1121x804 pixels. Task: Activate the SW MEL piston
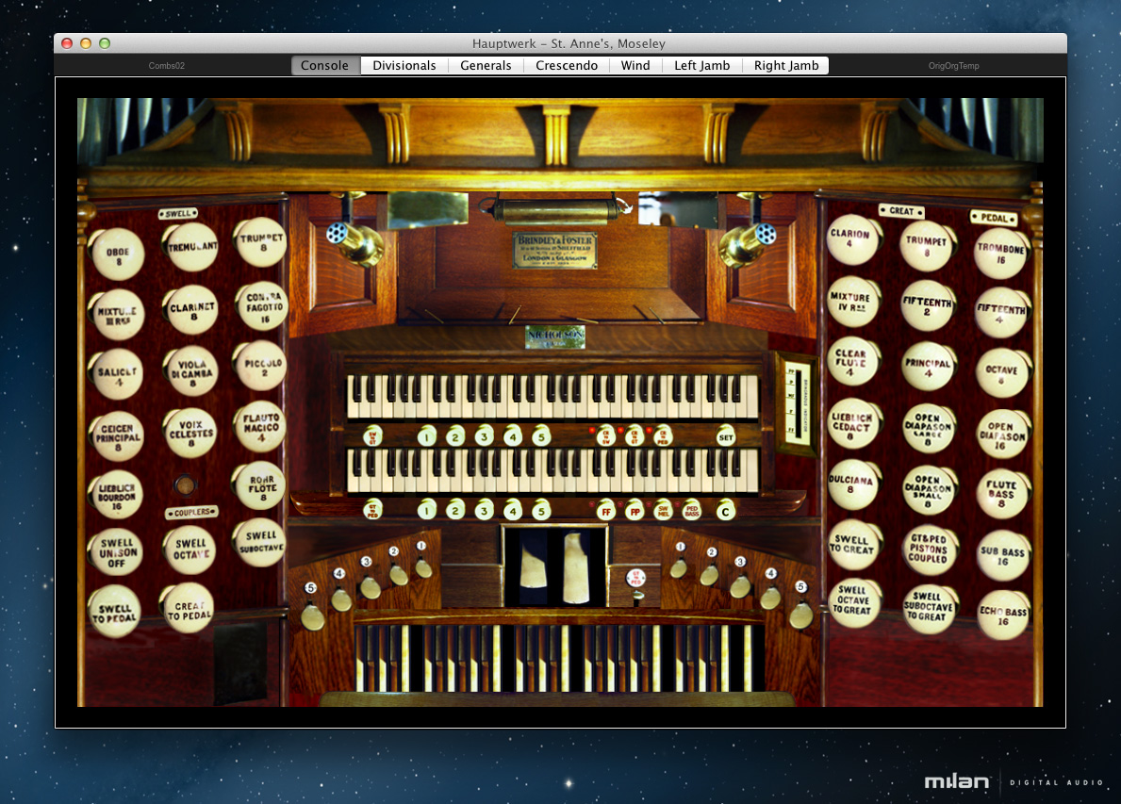pos(663,510)
